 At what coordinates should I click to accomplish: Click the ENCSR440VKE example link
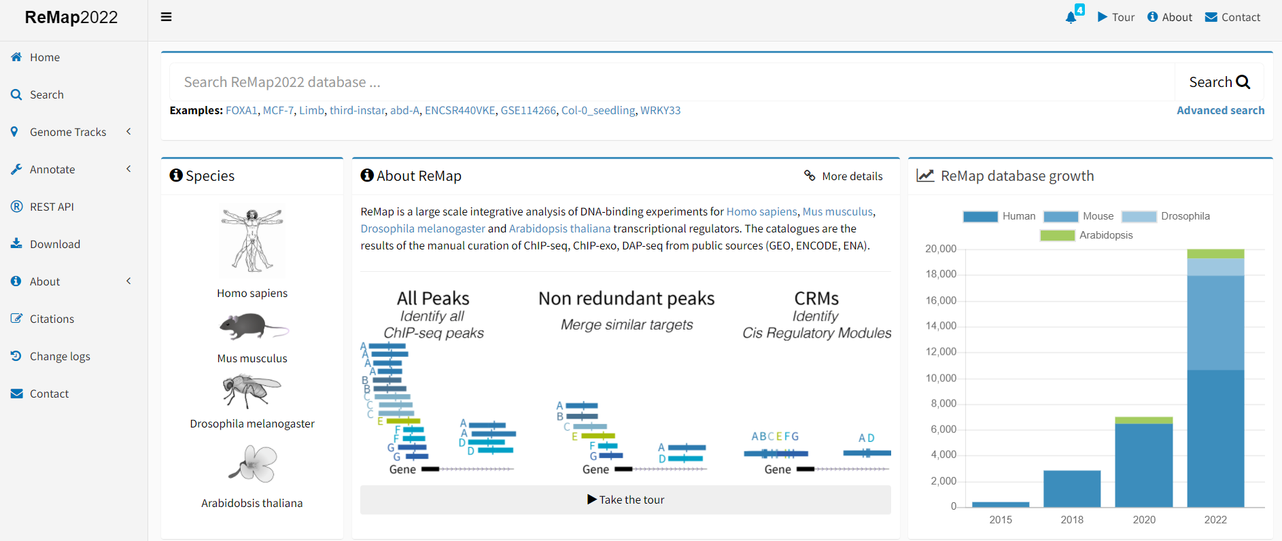tap(460, 110)
